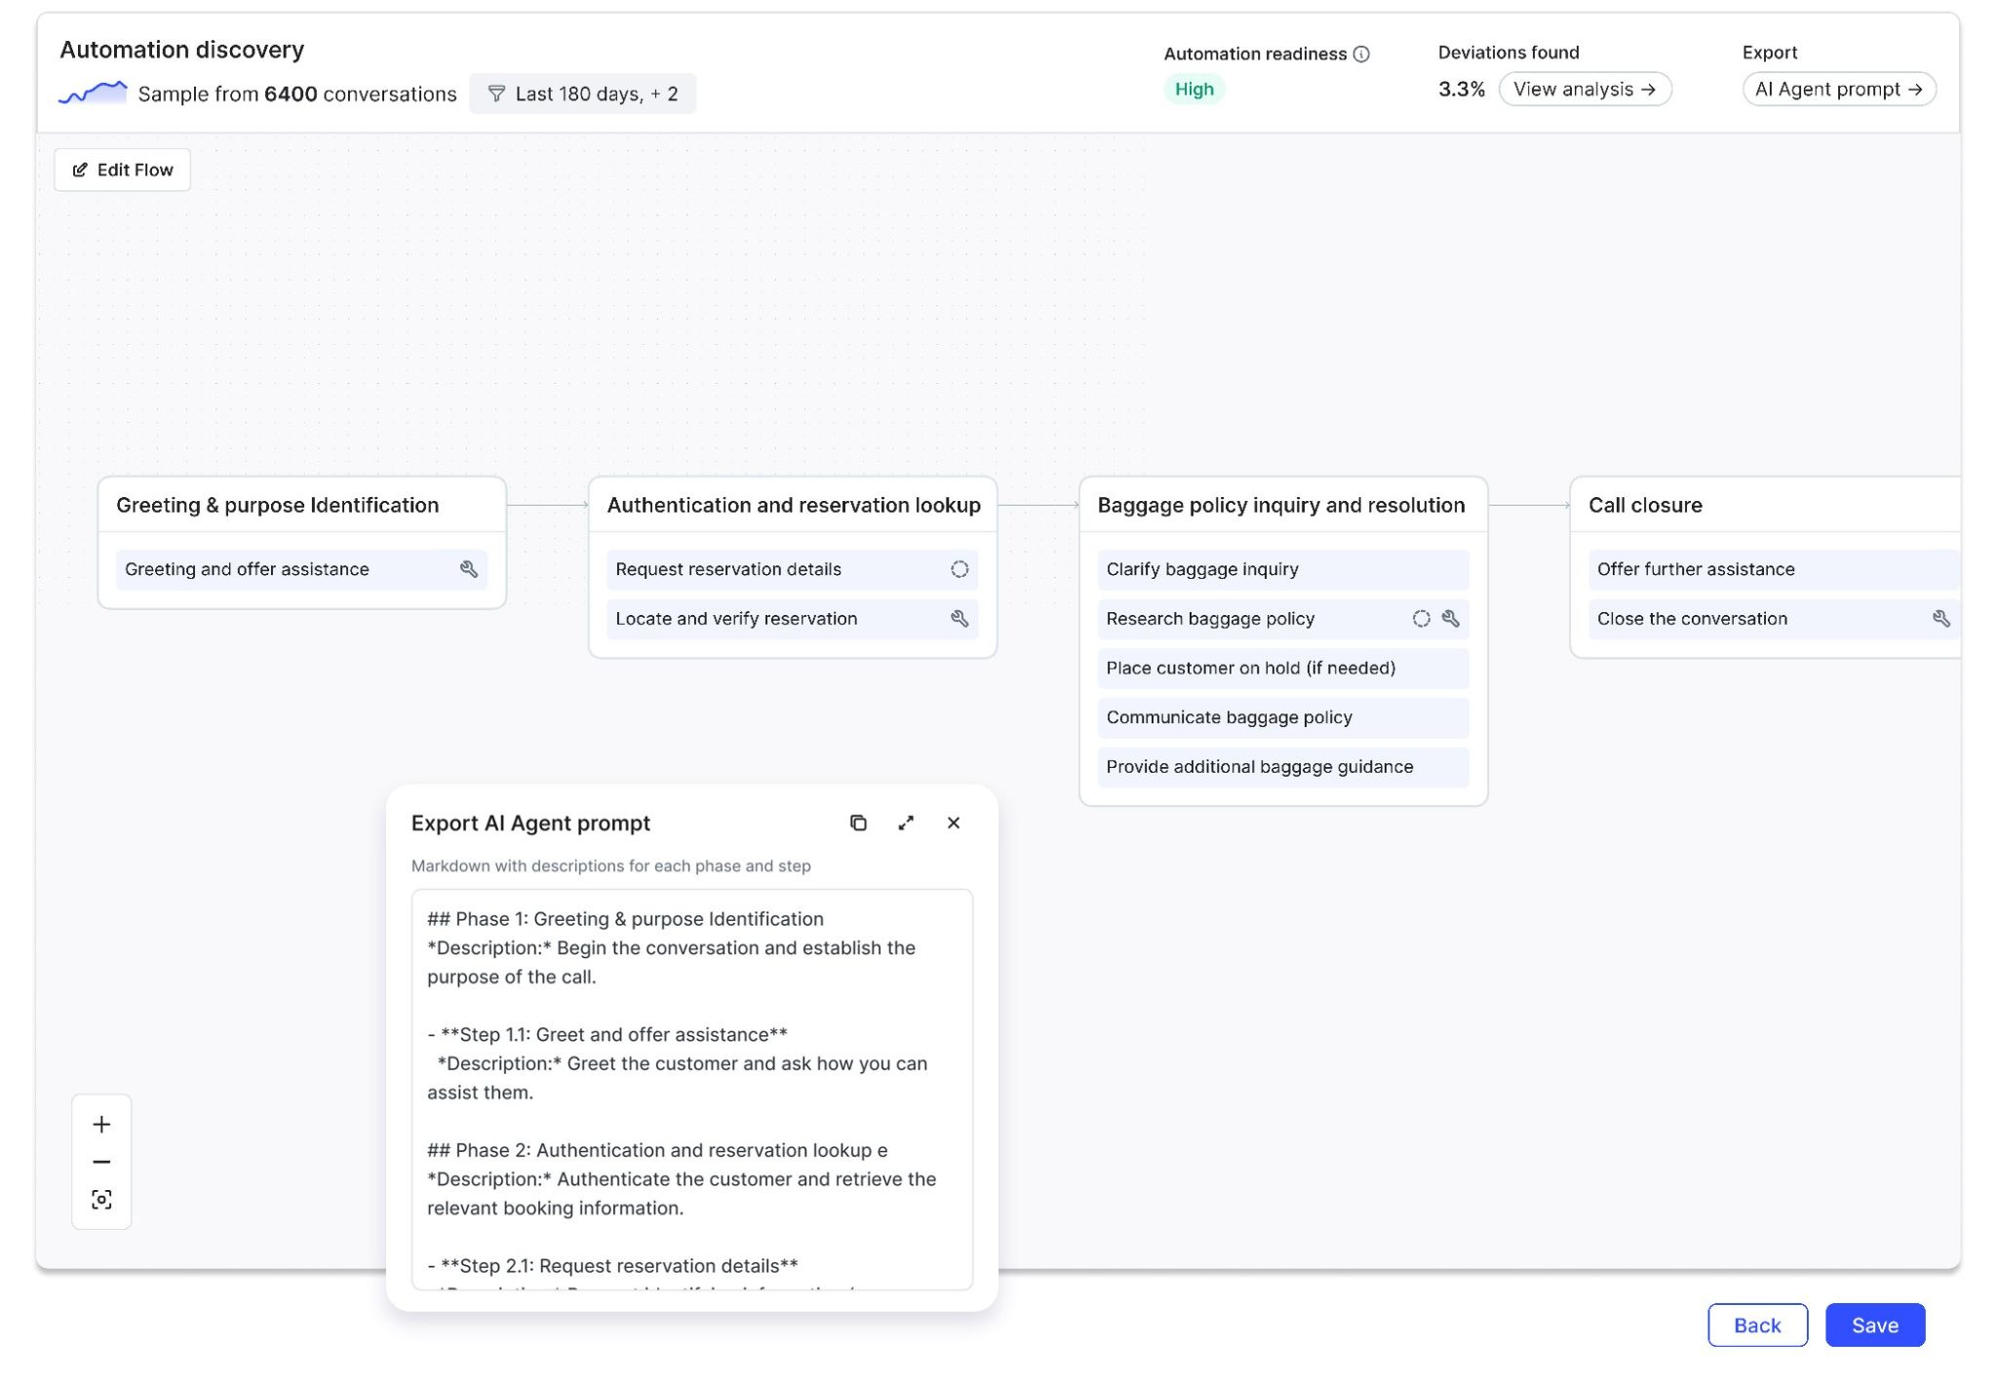
Task: Click dashed circle icon on Request reservation details
Action: click(x=959, y=569)
